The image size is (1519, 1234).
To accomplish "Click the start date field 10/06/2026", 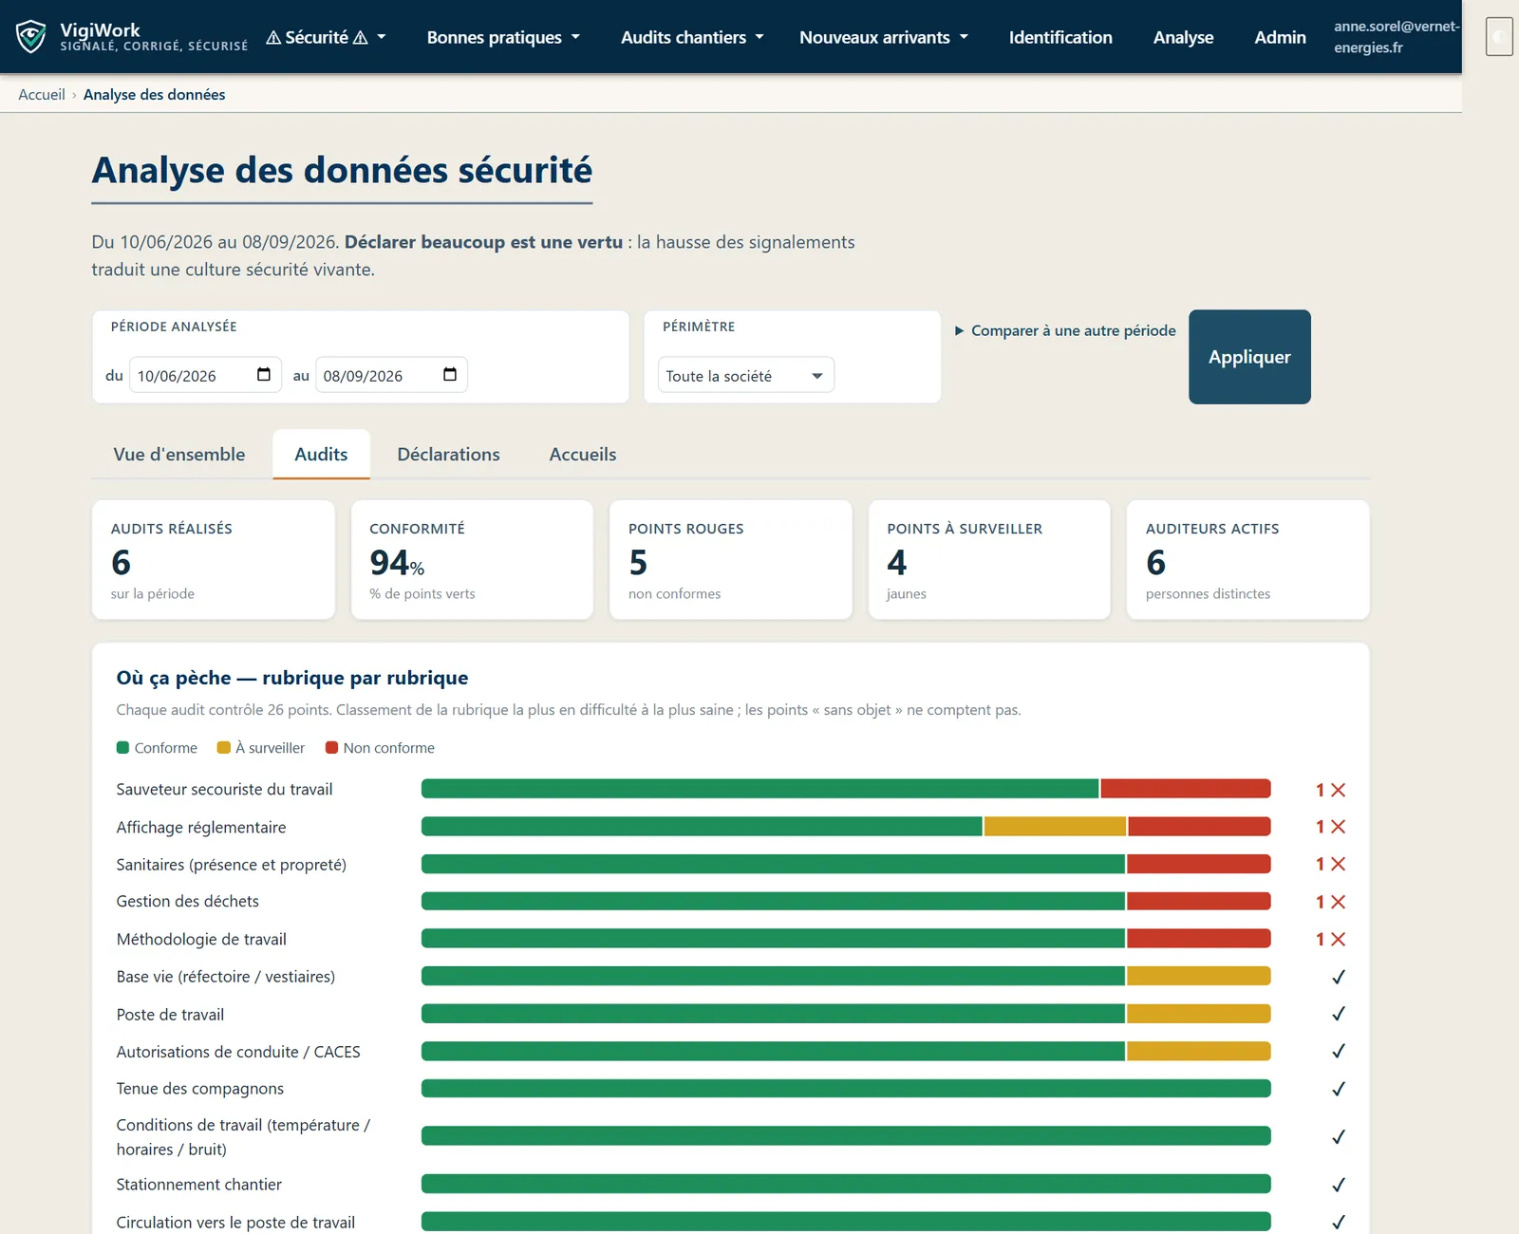I will click(x=203, y=375).
